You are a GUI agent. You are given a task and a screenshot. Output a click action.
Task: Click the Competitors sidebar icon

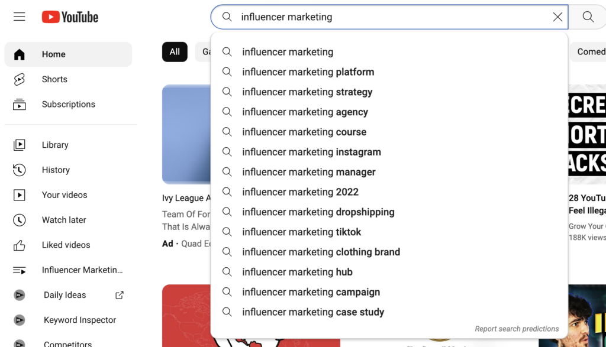pyautogui.click(x=20, y=343)
